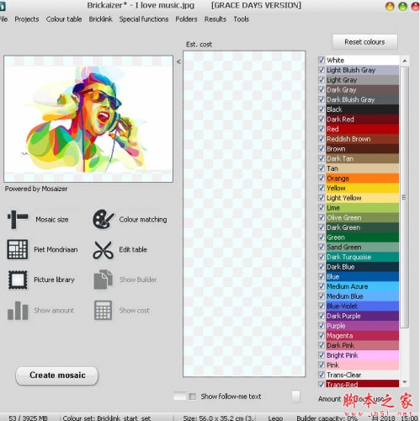
Task: Select the Bright Pink colour swatch row
Action: pyautogui.click(x=363, y=355)
